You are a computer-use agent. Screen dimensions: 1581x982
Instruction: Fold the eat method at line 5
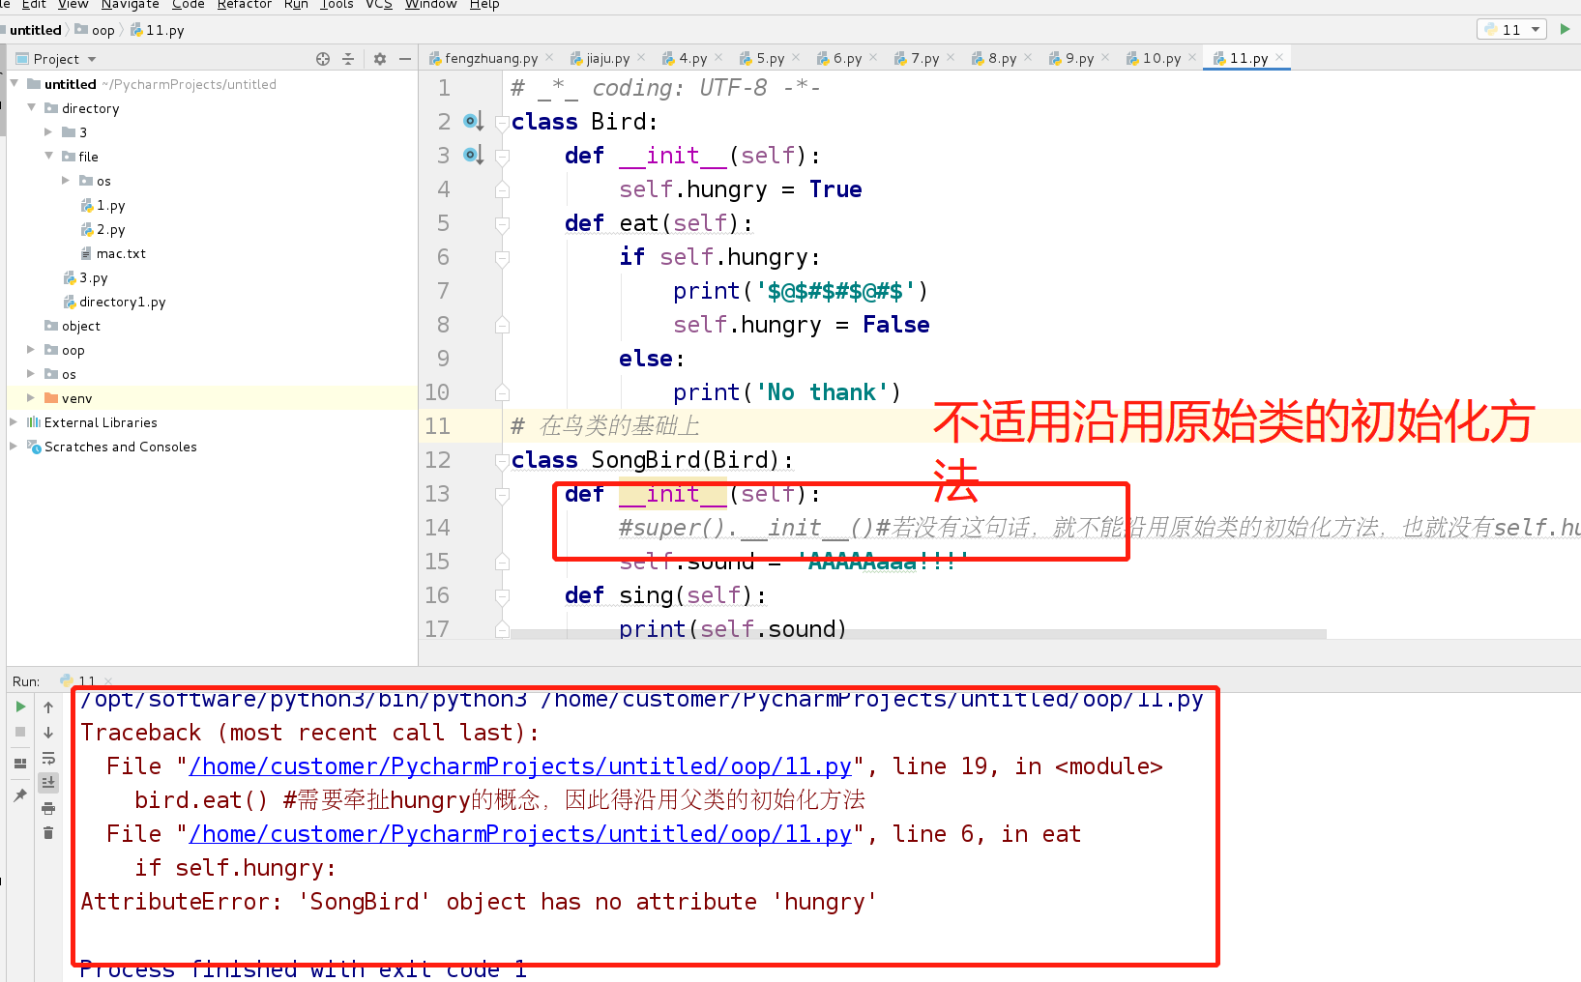point(502,224)
